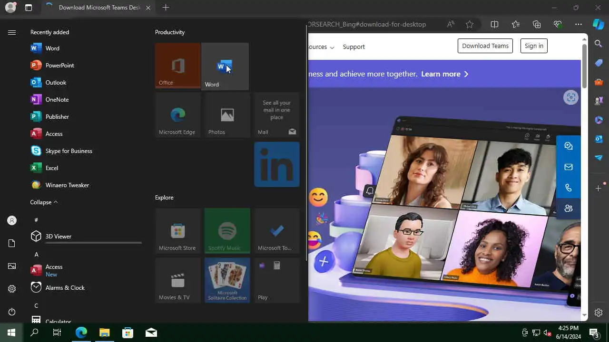Click the Edge profile avatar
This screenshot has width=609, height=342.
[x=10, y=8]
